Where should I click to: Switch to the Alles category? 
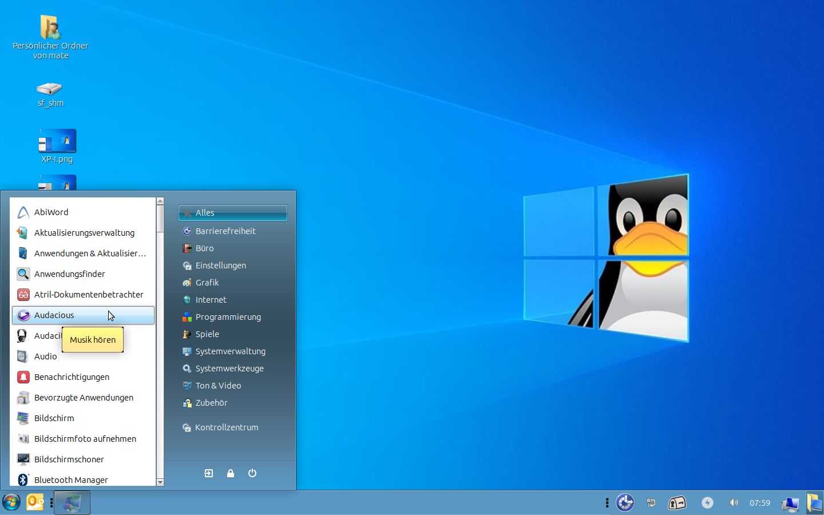(205, 212)
